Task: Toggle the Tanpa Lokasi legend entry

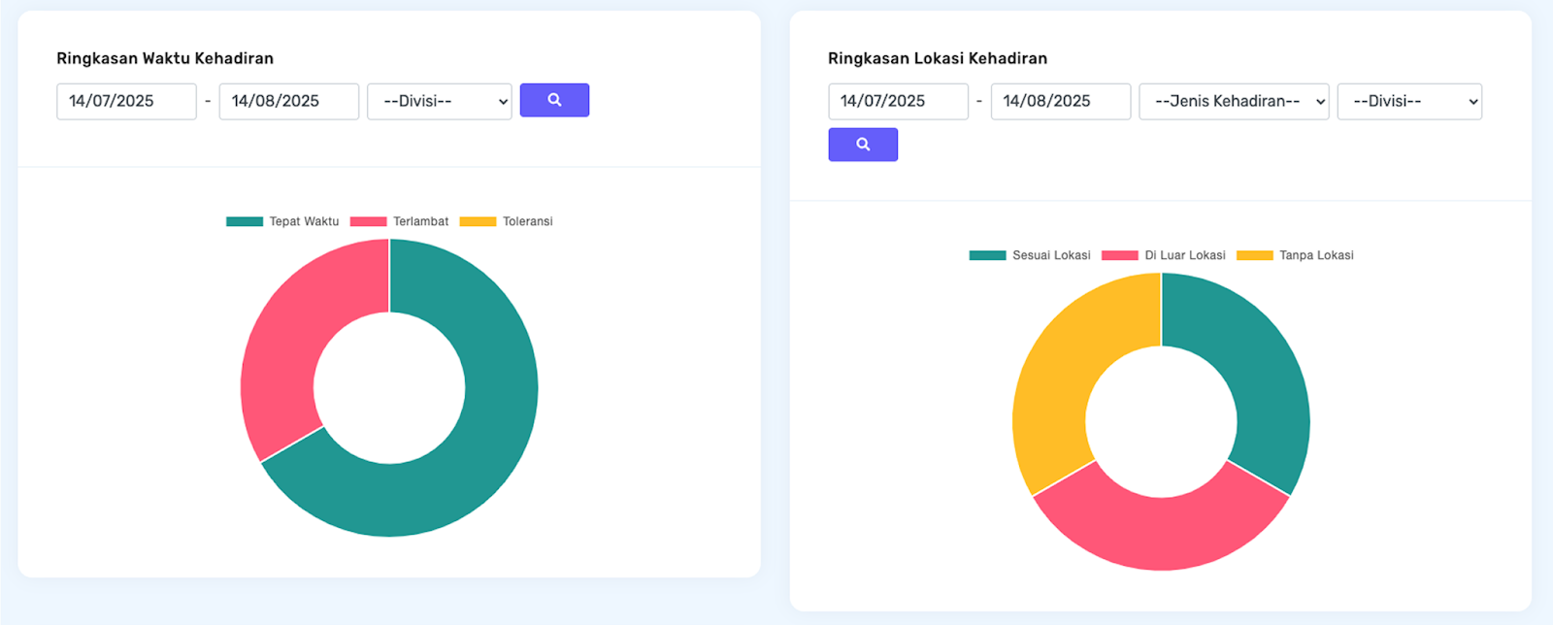Action: (x=1295, y=255)
